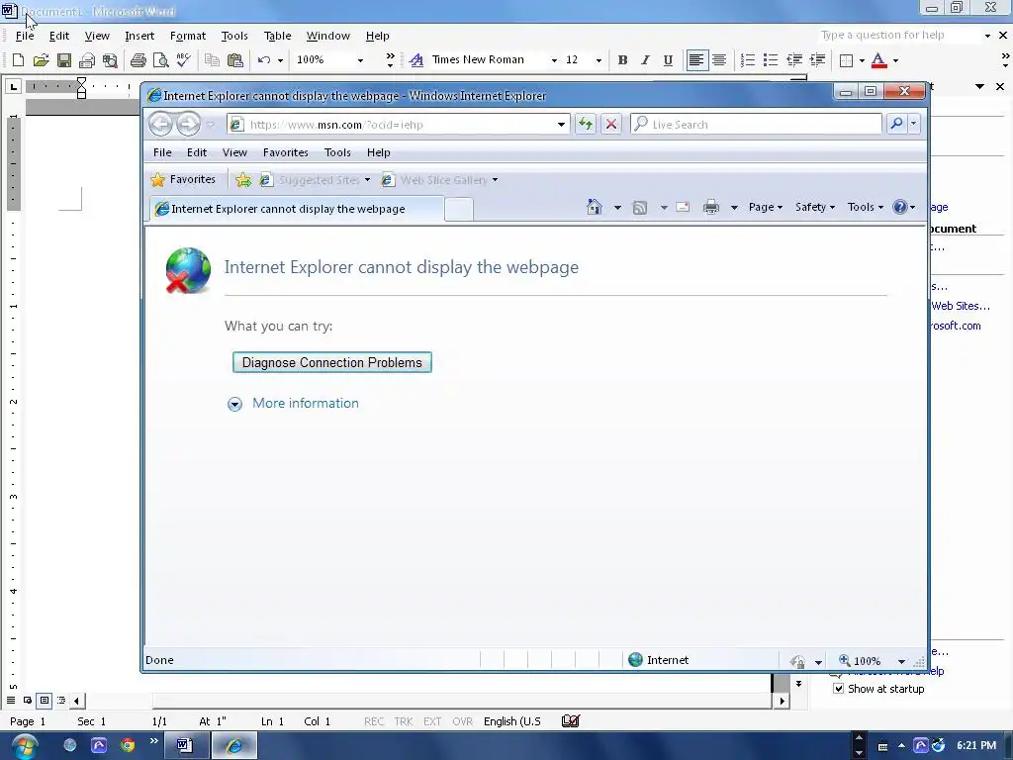Click the Undo arrow icon in Word
Image resolution: width=1013 pixels, height=760 pixels.
point(263,60)
